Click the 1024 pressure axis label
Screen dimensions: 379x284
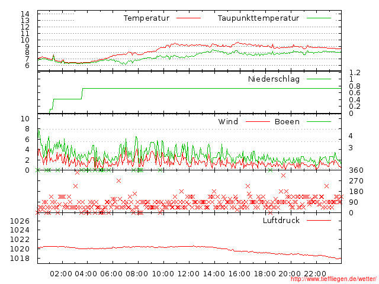click(x=20, y=230)
